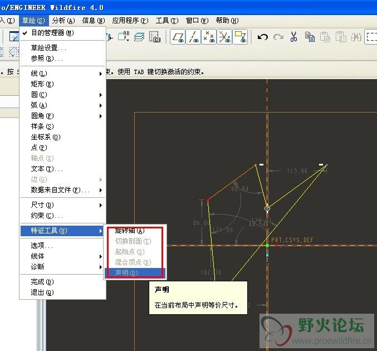Click the dotted diamond icon on left toolbar
The width and height of the screenshot is (377, 351).
tap(14, 52)
